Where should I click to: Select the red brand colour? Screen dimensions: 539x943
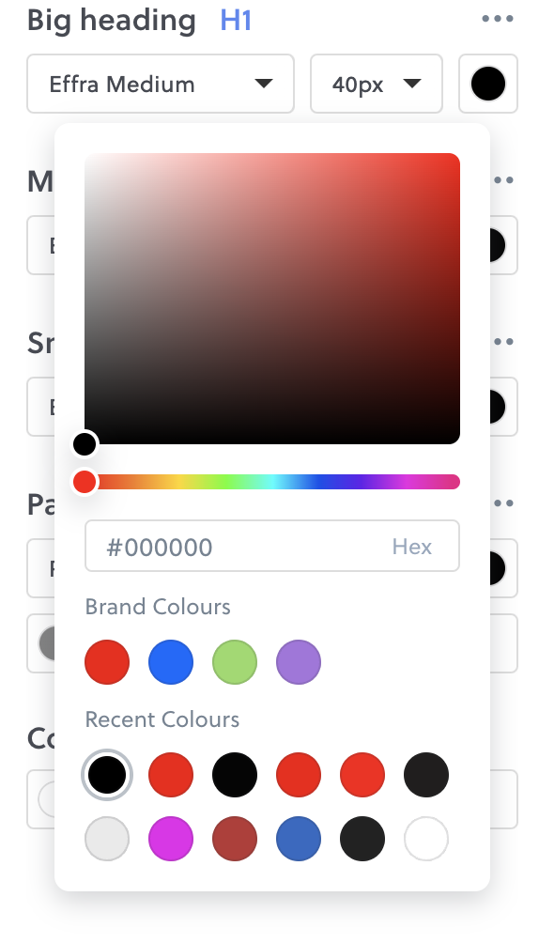pyautogui.click(x=107, y=661)
